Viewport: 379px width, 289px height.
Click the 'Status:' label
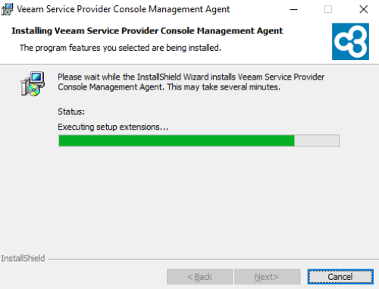pos(71,112)
